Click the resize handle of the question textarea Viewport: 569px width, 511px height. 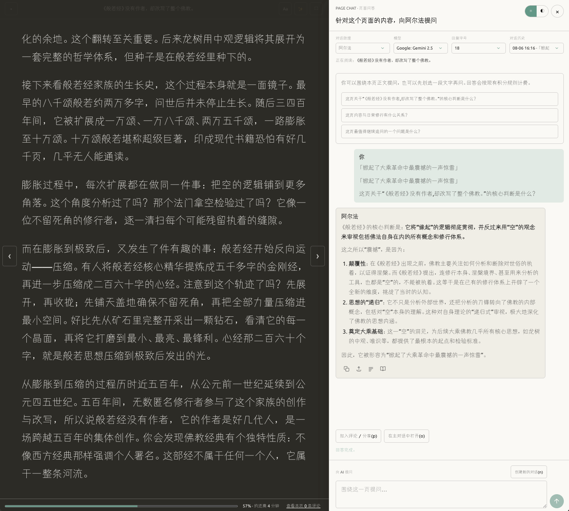(x=544, y=505)
